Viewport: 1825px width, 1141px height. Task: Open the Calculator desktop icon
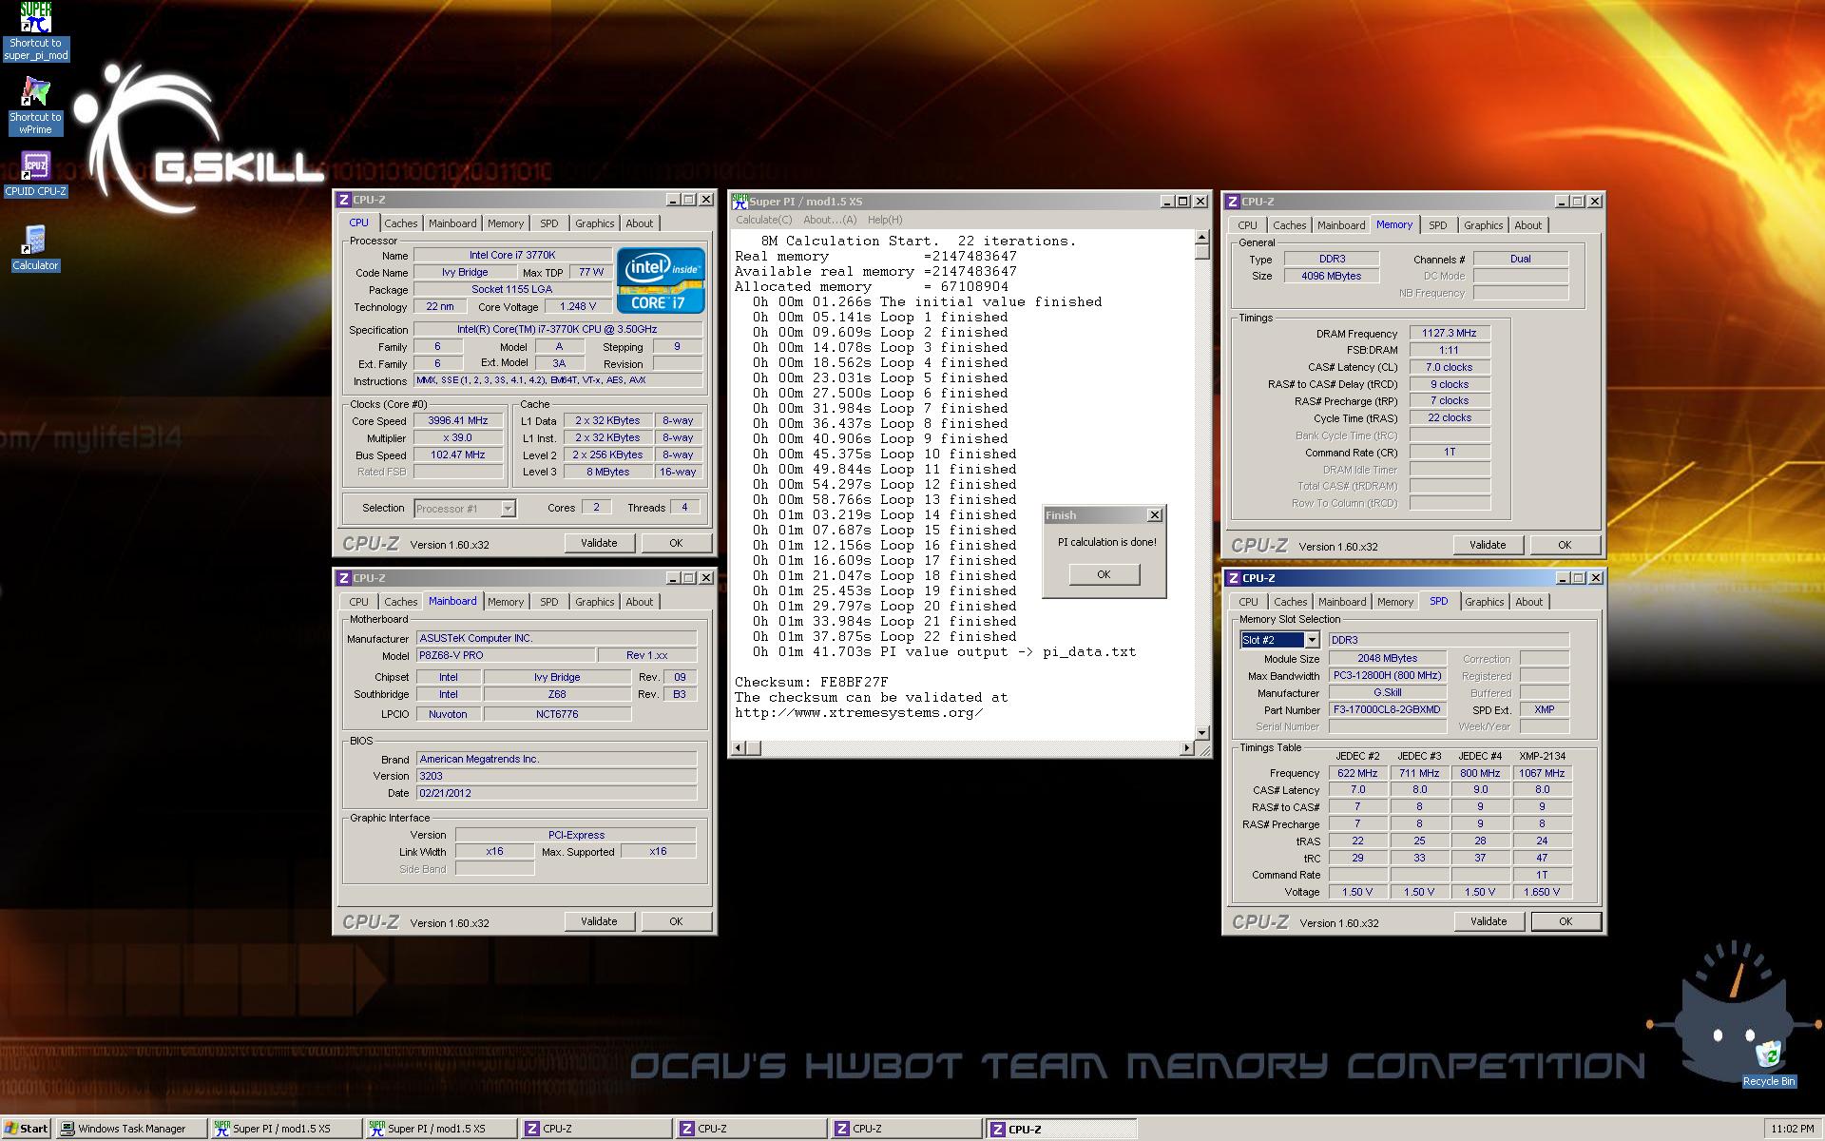tap(35, 248)
